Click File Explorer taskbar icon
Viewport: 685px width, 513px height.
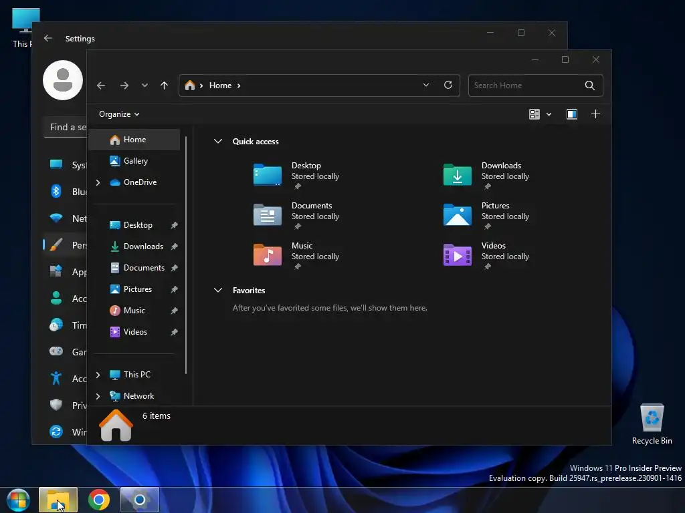tap(58, 500)
